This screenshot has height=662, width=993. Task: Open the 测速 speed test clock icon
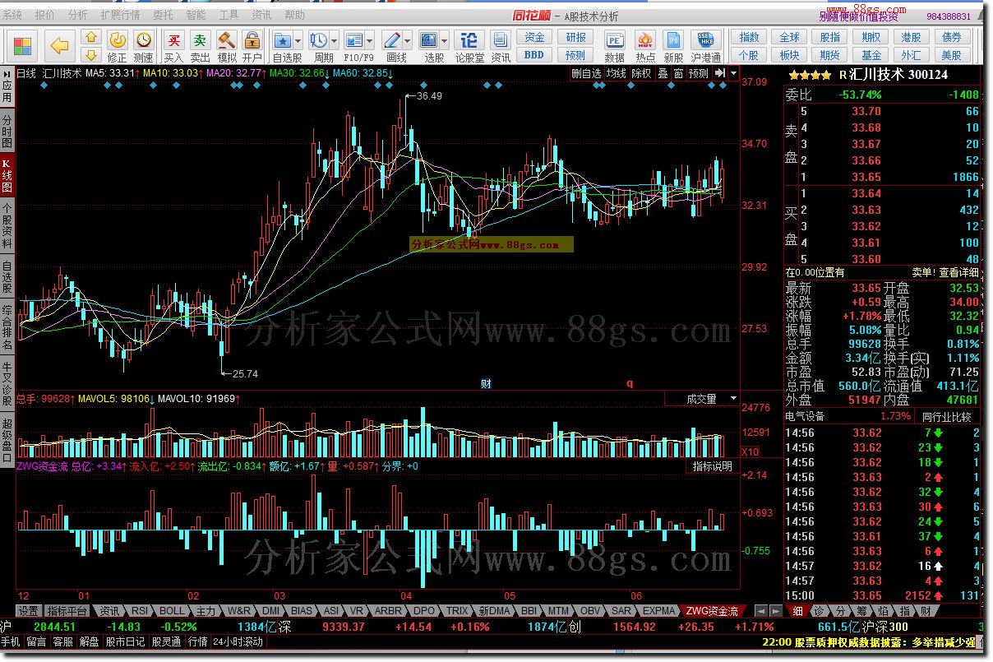[x=143, y=46]
